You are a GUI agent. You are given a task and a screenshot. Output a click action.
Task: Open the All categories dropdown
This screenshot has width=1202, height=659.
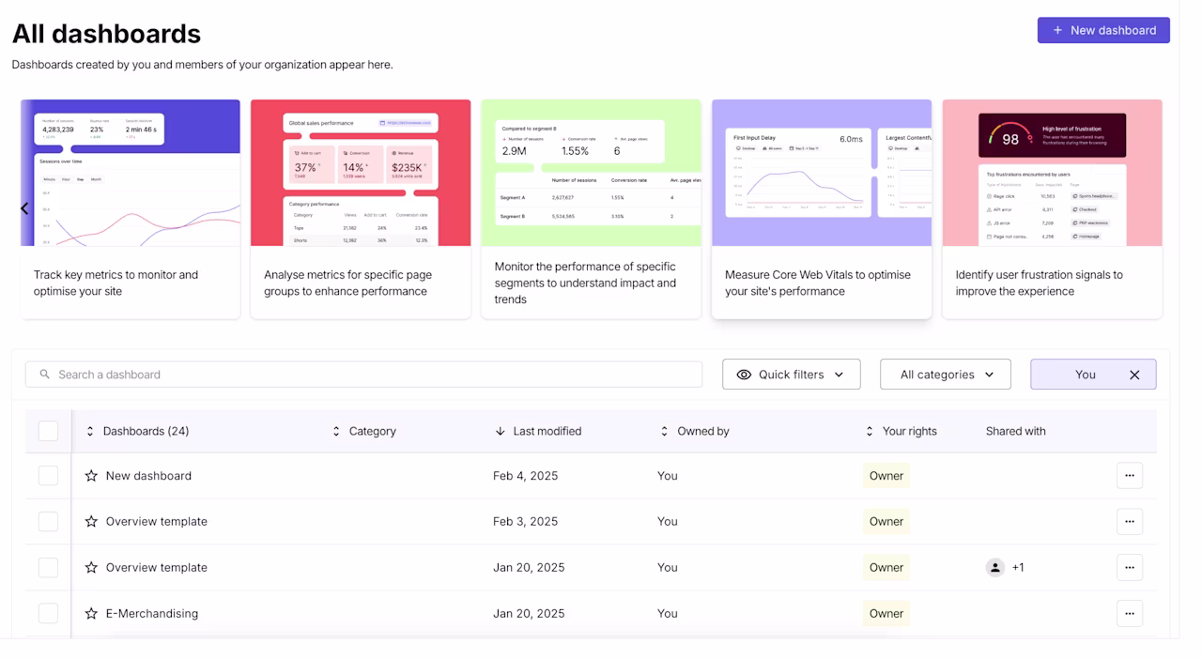(x=945, y=375)
